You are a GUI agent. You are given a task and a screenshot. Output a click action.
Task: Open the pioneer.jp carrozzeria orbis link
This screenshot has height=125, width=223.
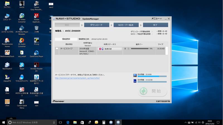click(77, 78)
